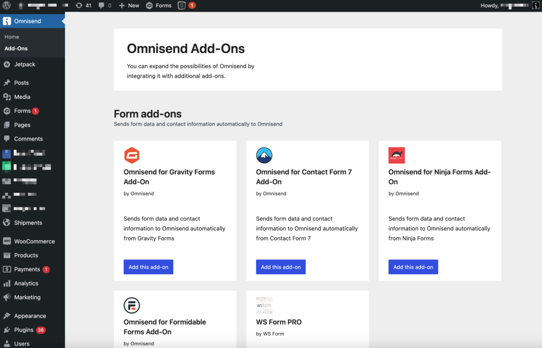Open Jetpack menu label in sidebar
Screen dimensions: 542x348
pyautogui.click(x=25, y=64)
